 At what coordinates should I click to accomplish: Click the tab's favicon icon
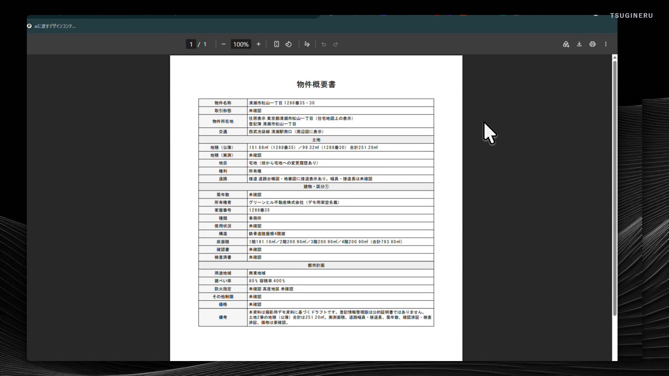(29, 26)
